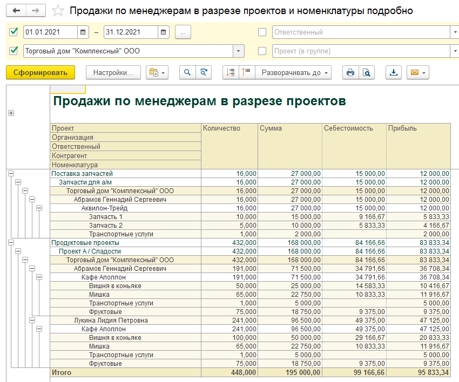The width and height of the screenshot is (459, 382).
Task: Select the Запчасть 2 row
Action: coord(250,226)
